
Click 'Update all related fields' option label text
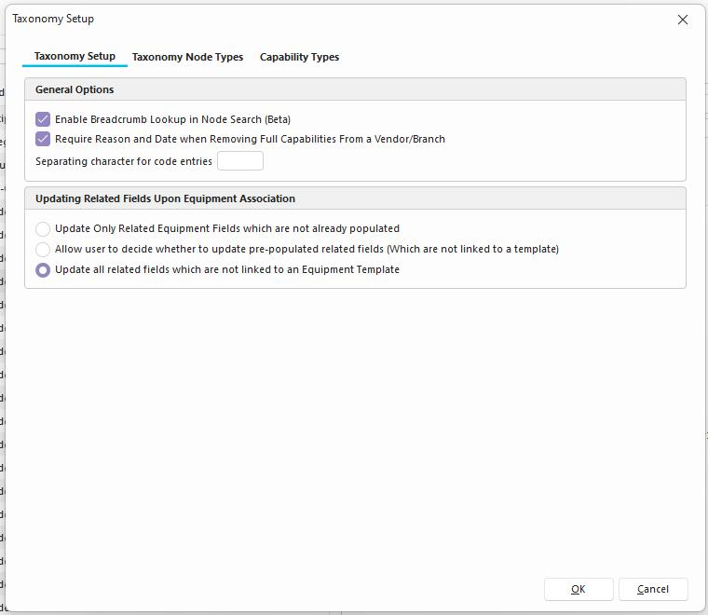(227, 269)
